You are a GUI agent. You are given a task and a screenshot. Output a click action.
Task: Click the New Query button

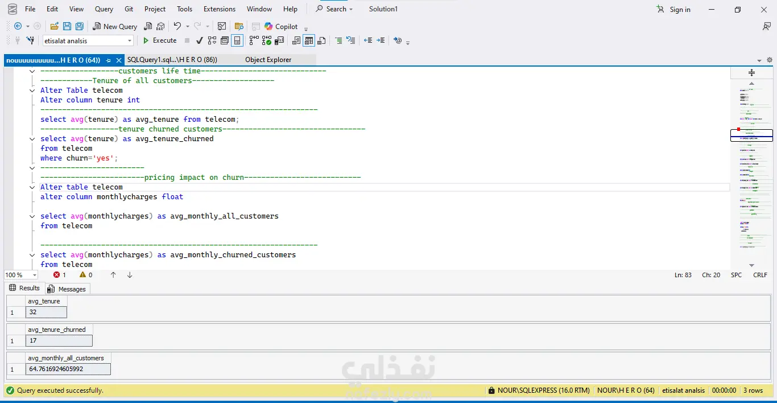(115, 26)
